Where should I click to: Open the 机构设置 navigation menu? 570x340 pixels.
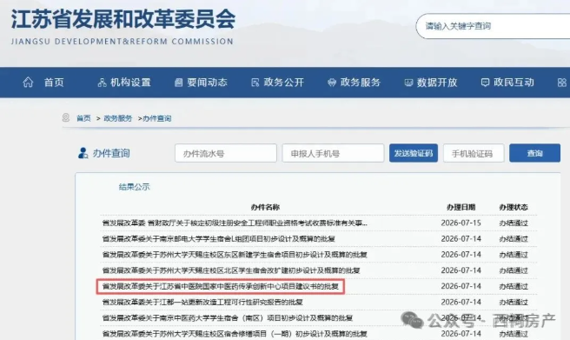[x=130, y=83]
